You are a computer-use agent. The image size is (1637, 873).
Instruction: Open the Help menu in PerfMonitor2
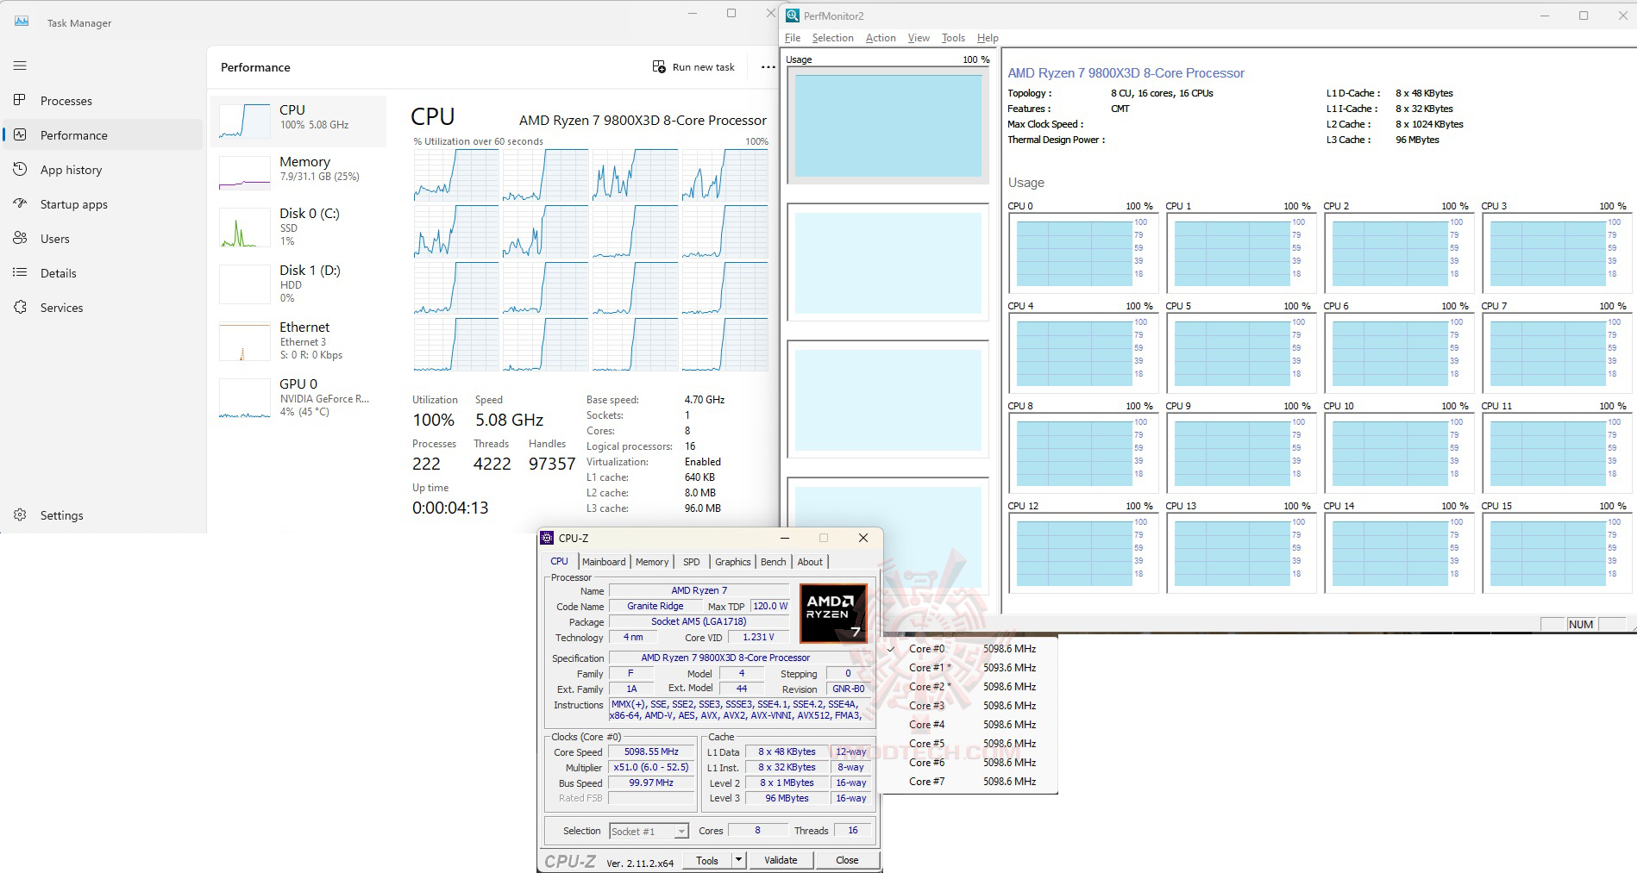click(988, 38)
